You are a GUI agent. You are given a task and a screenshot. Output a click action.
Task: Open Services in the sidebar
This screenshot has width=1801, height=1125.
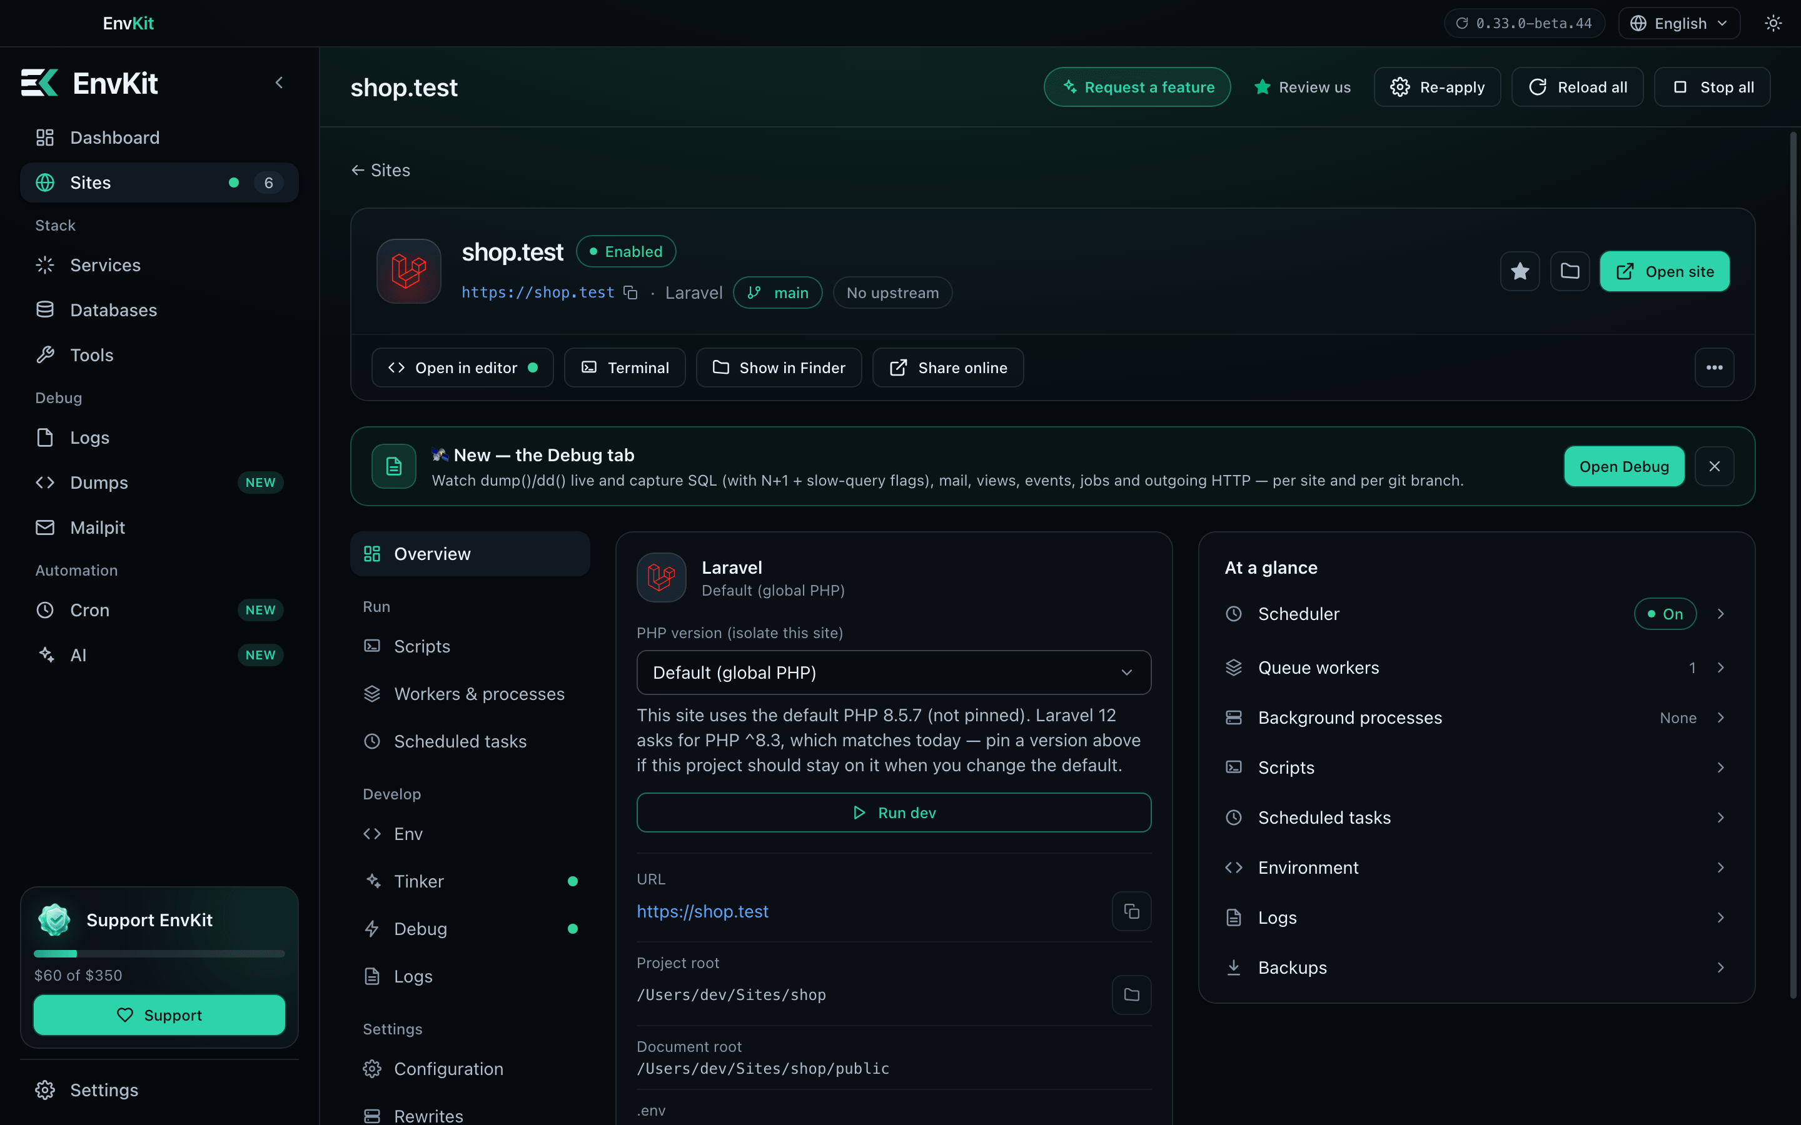click(x=159, y=265)
